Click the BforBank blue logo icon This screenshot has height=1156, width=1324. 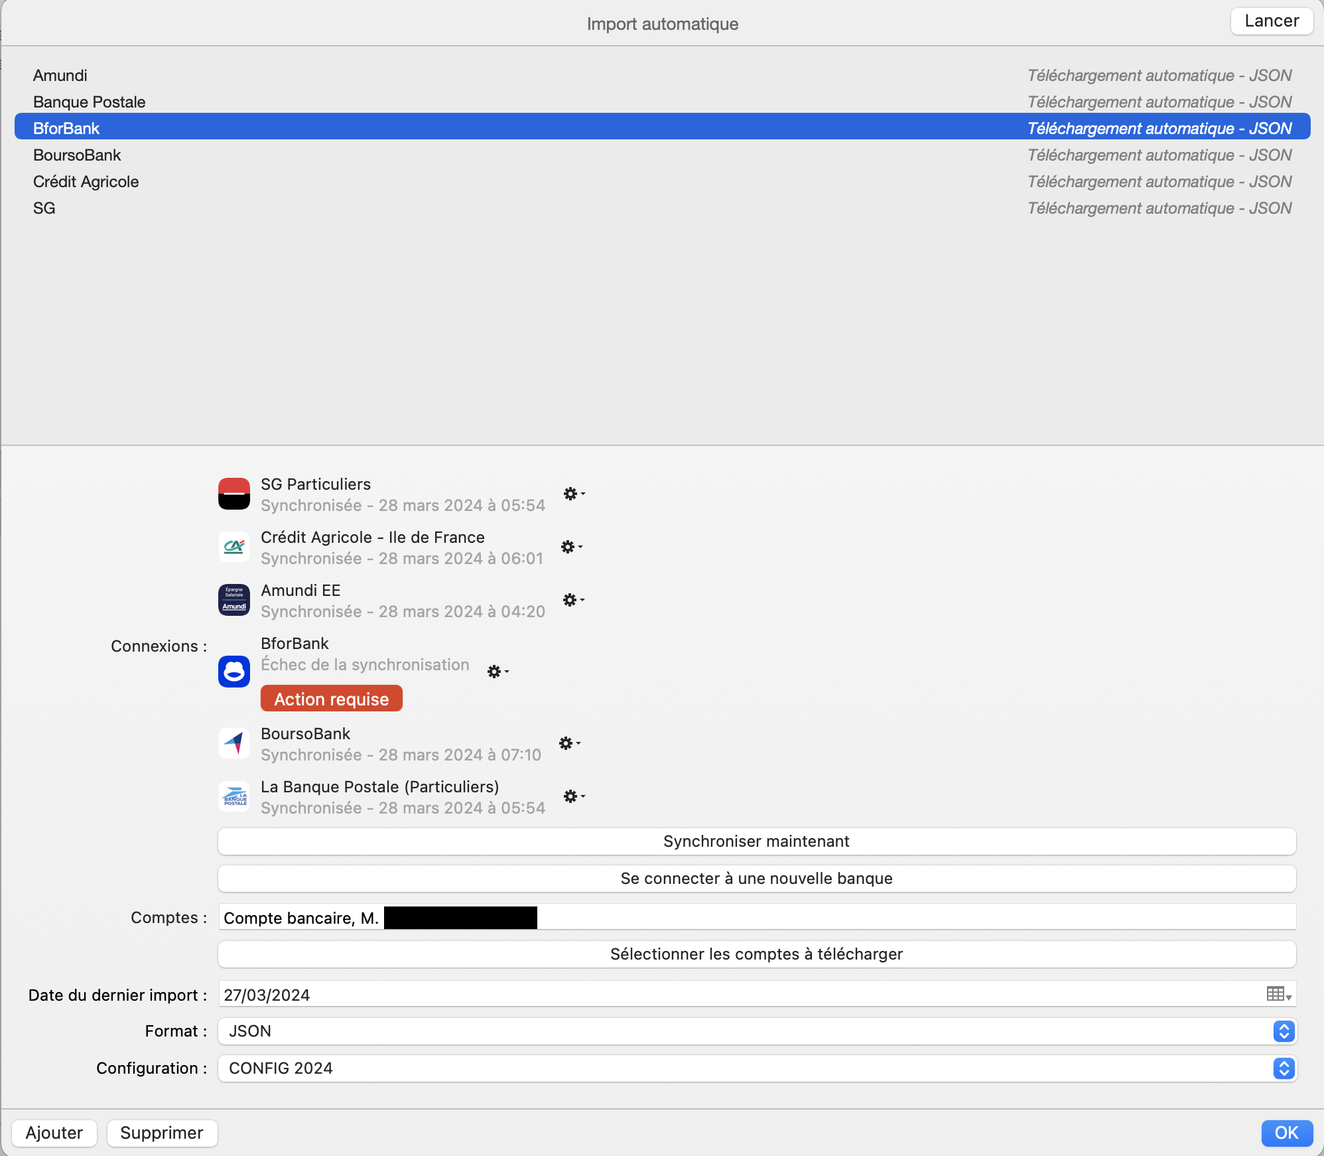pyautogui.click(x=234, y=672)
